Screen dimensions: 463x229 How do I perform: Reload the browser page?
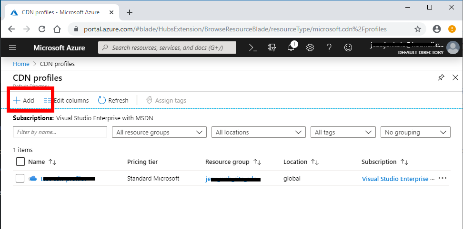(42, 29)
